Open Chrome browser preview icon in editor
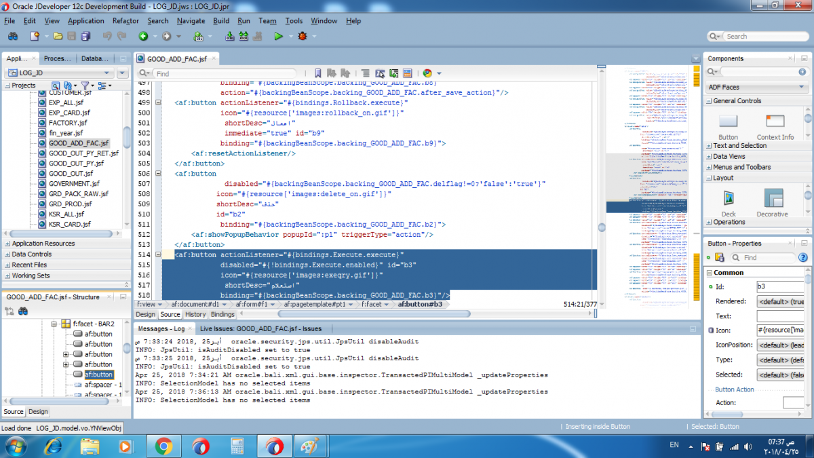The image size is (814, 458). click(x=427, y=73)
